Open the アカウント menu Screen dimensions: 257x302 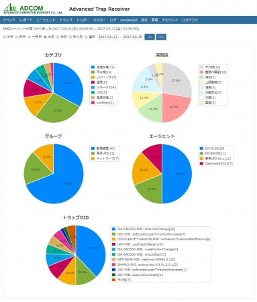[170, 20]
